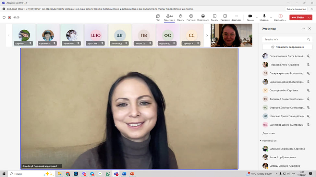
Task: Click the self-view video thumbnail
Action: tap(231, 35)
